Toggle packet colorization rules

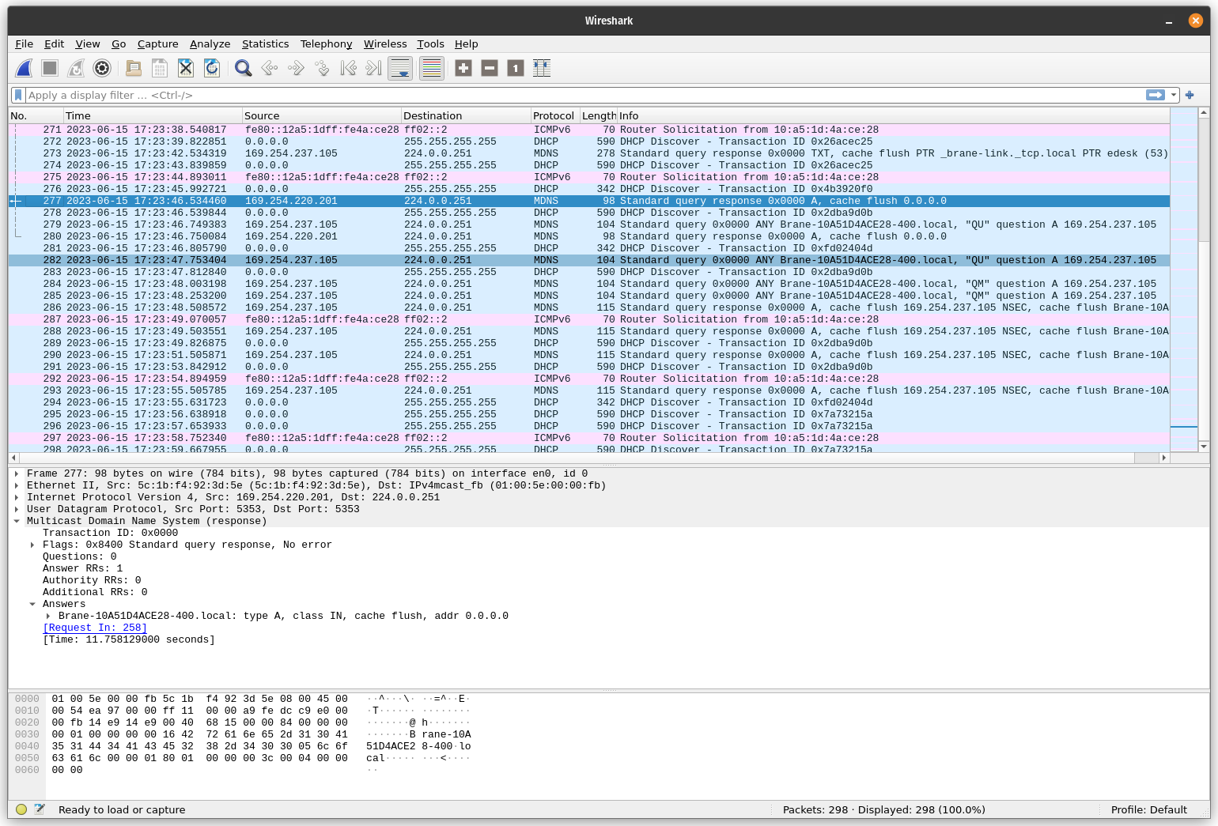pyautogui.click(x=432, y=69)
